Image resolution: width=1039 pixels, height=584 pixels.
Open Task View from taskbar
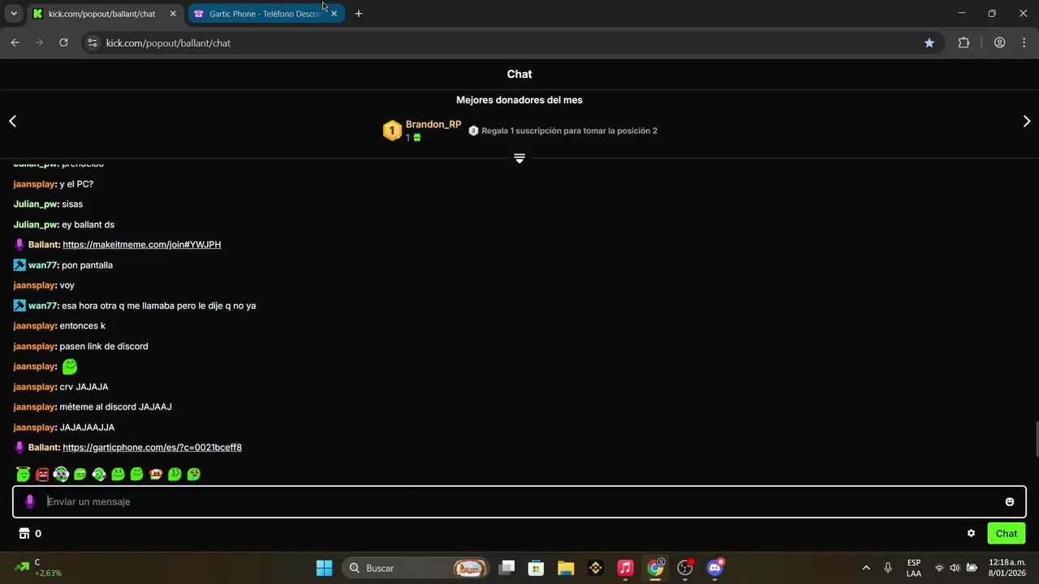507,568
